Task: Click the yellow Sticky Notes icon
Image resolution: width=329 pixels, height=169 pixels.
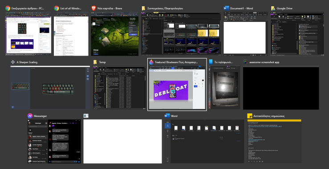Action: [250, 116]
